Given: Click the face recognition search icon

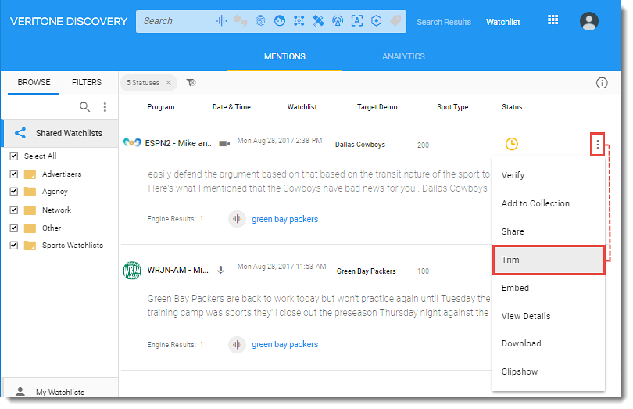Looking at the screenshot, I should tap(279, 20).
